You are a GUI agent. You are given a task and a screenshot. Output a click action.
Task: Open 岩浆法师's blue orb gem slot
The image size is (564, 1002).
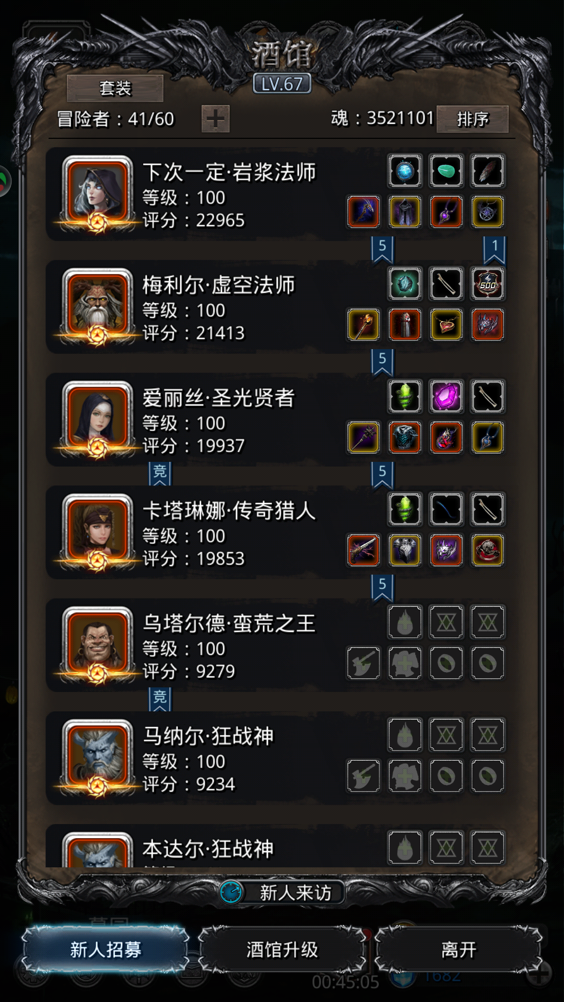tap(405, 171)
